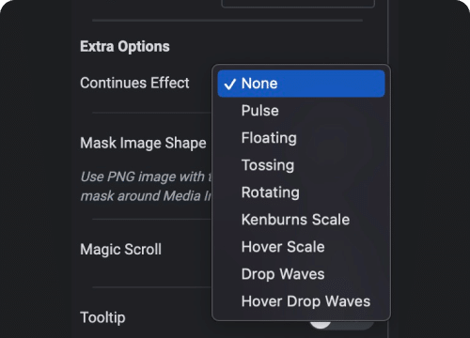Toggle the Tooltip switch
The width and height of the screenshot is (470, 338).
click(341, 324)
